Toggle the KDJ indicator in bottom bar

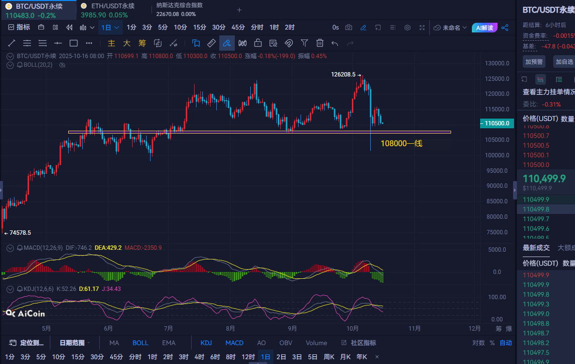[x=206, y=343]
